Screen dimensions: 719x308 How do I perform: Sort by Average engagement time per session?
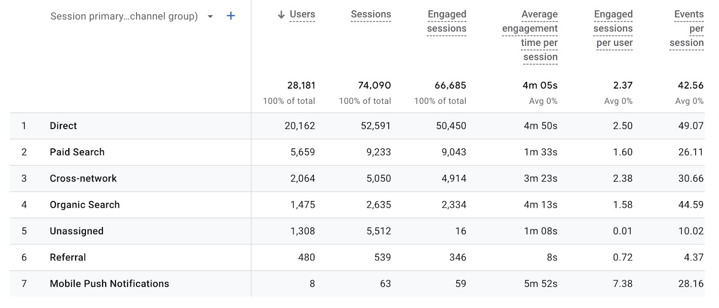pyautogui.click(x=530, y=36)
